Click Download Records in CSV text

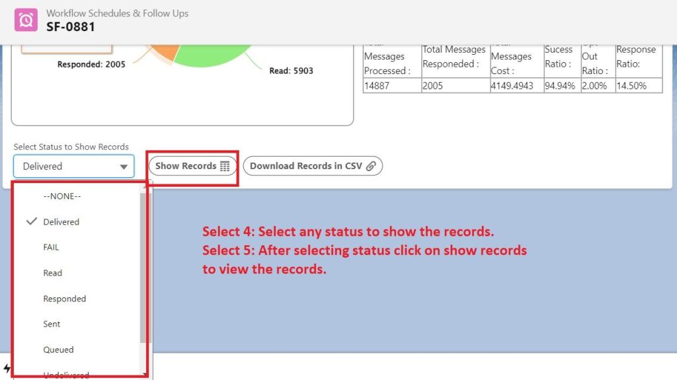tap(305, 166)
